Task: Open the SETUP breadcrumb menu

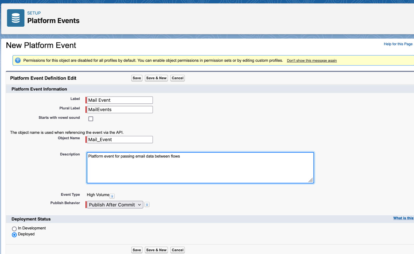Action: pyautogui.click(x=34, y=13)
